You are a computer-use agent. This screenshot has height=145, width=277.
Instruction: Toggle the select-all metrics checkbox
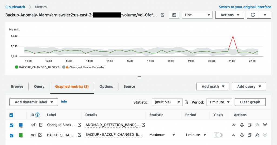(x=11, y=115)
